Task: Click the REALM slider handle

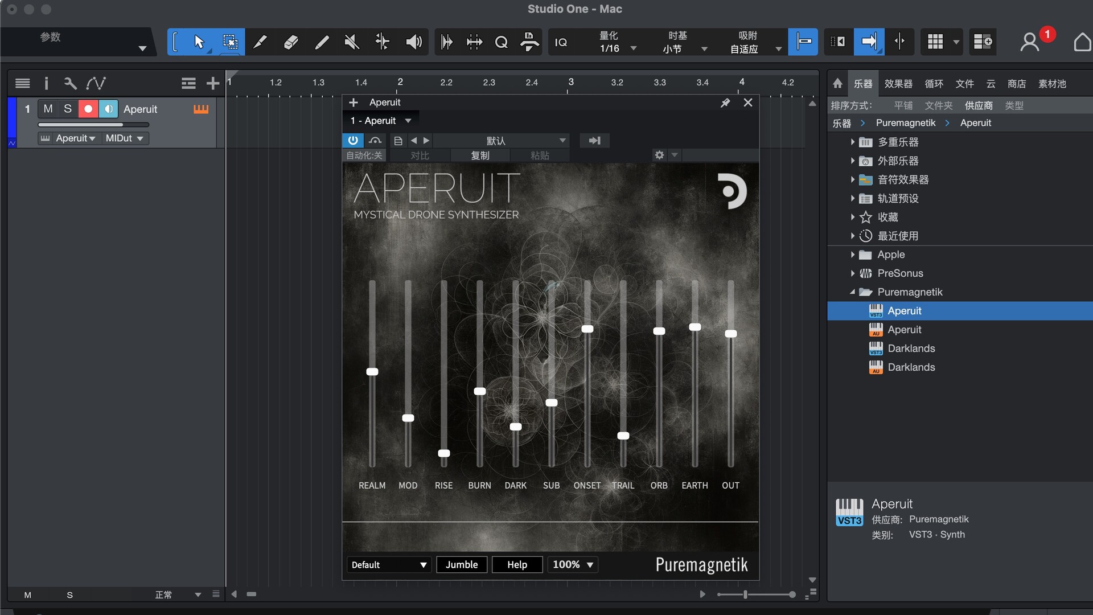Action: pos(372,372)
